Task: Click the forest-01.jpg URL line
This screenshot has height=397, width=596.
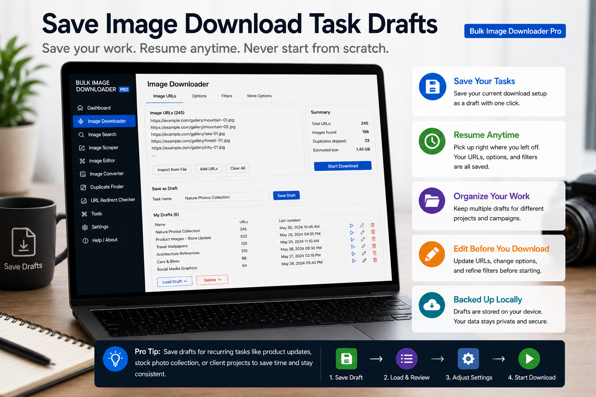Action: pos(191,141)
